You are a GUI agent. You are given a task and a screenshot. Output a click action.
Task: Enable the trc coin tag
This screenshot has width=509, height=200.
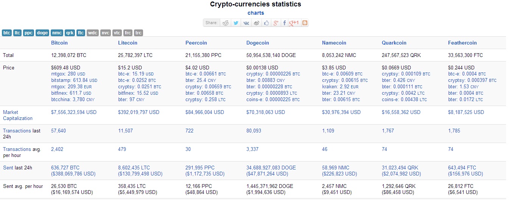(139, 33)
